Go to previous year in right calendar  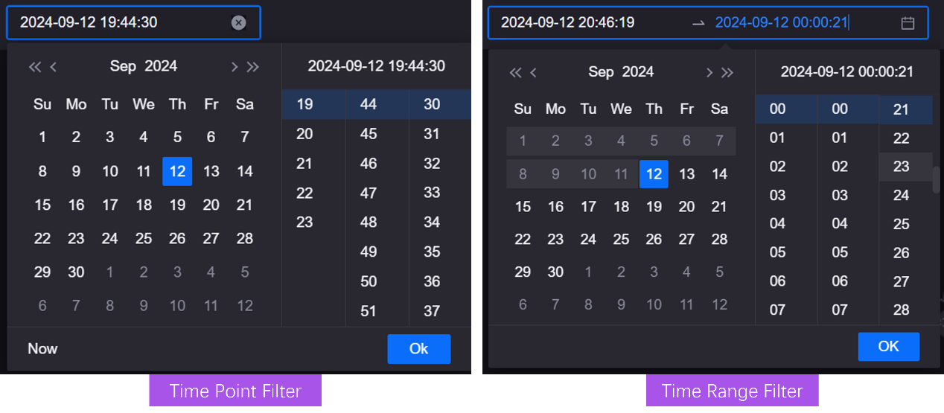click(514, 72)
